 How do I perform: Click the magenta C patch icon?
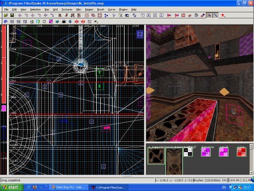(x=51, y=21)
